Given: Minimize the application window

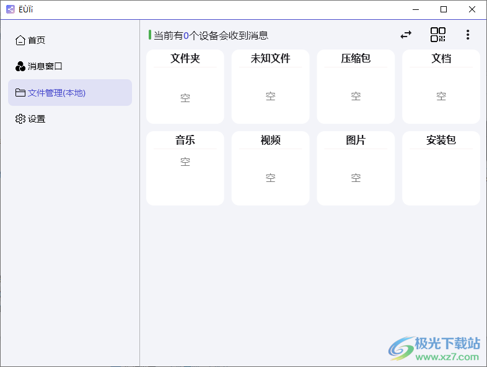Looking at the screenshot, I should coord(416,10).
